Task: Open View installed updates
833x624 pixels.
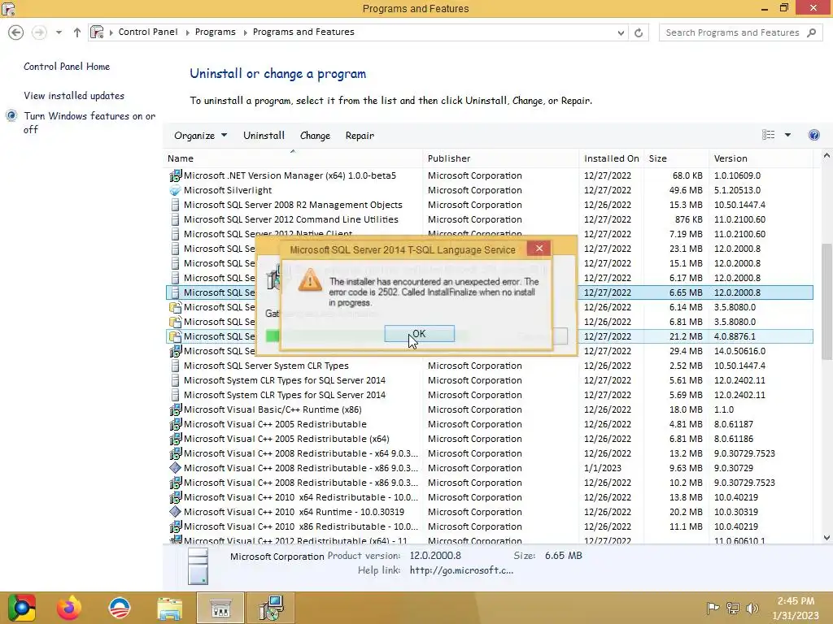Action: point(74,96)
